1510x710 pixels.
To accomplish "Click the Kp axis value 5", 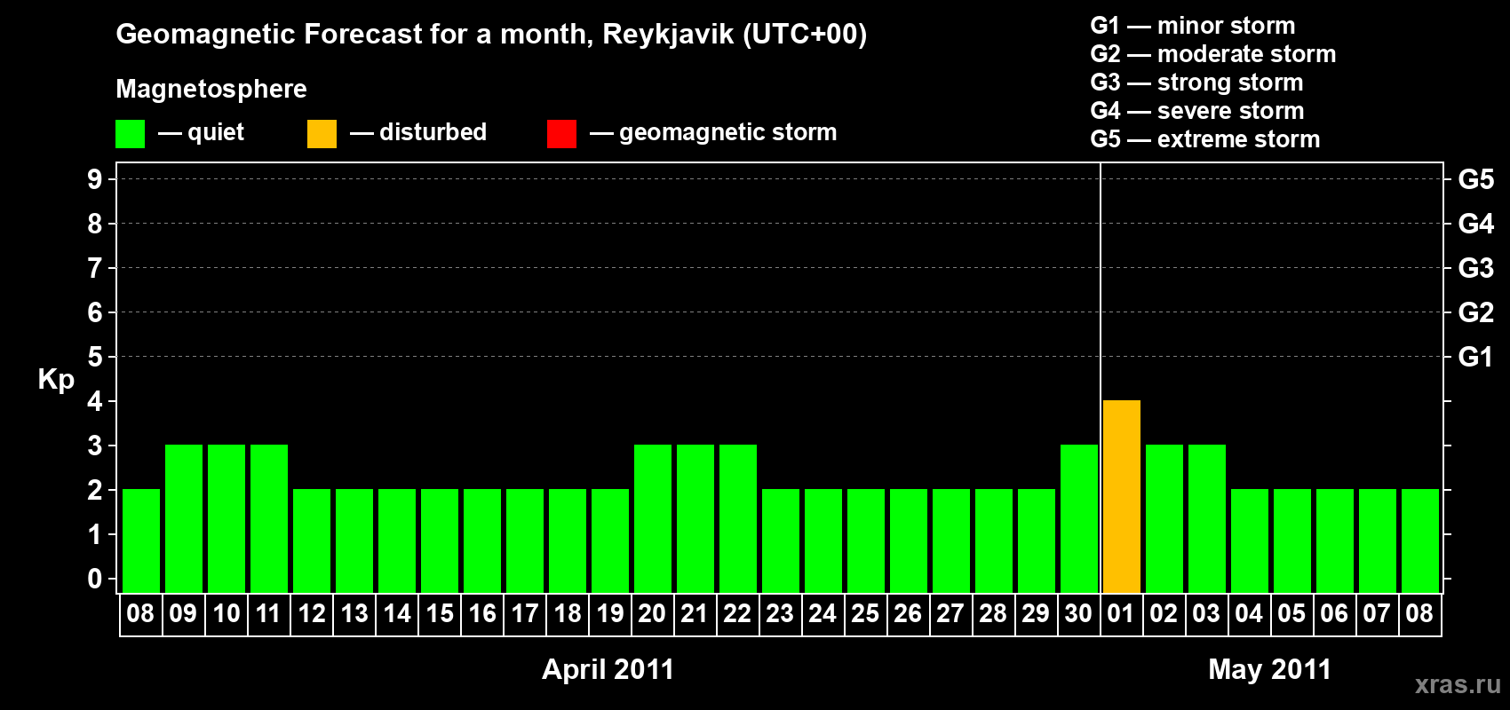I will coord(95,357).
